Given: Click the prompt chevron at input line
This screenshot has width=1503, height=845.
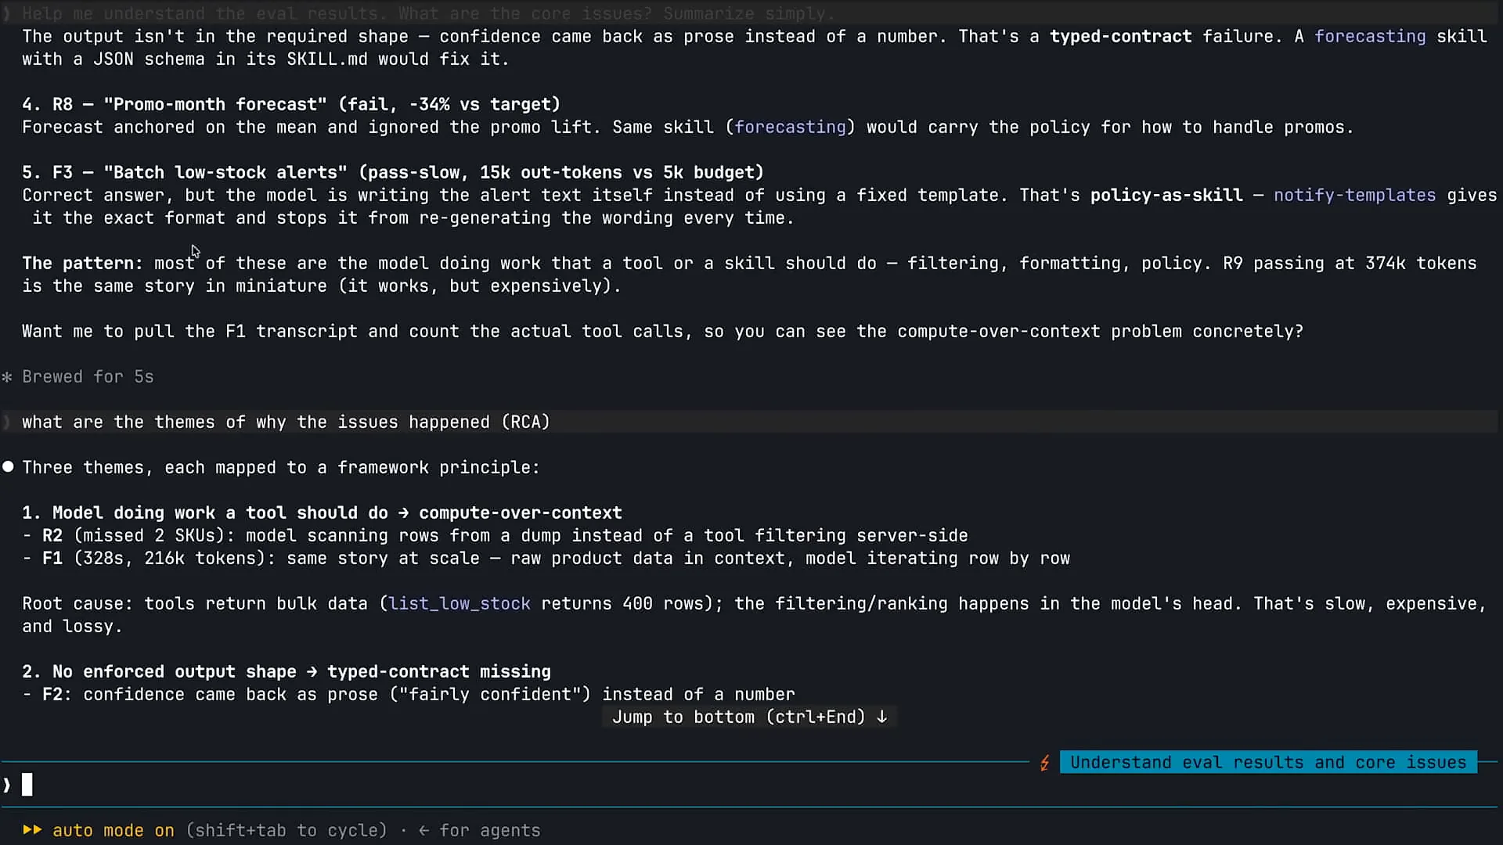Looking at the screenshot, I should coord(7,785).
